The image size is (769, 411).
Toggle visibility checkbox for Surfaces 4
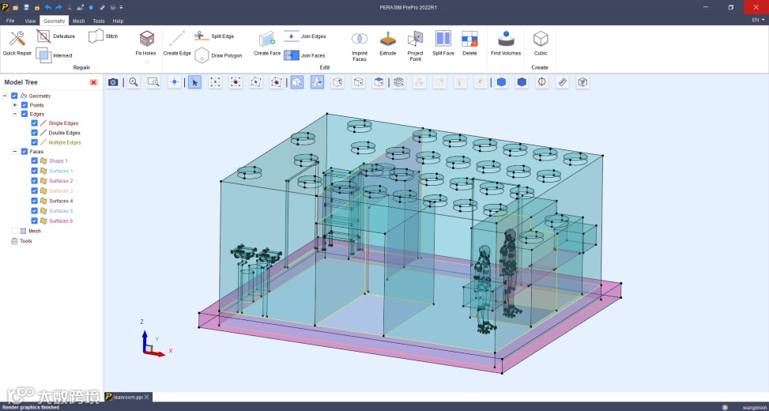(34, 201)
